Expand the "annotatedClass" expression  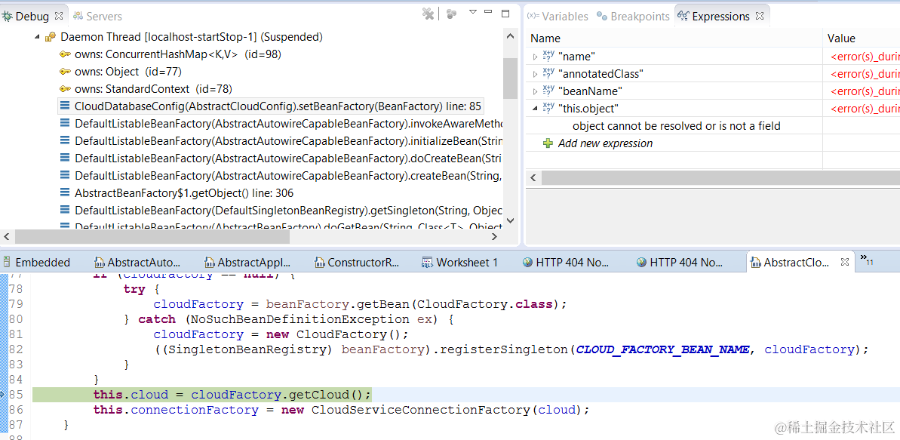tap(535, 73)
